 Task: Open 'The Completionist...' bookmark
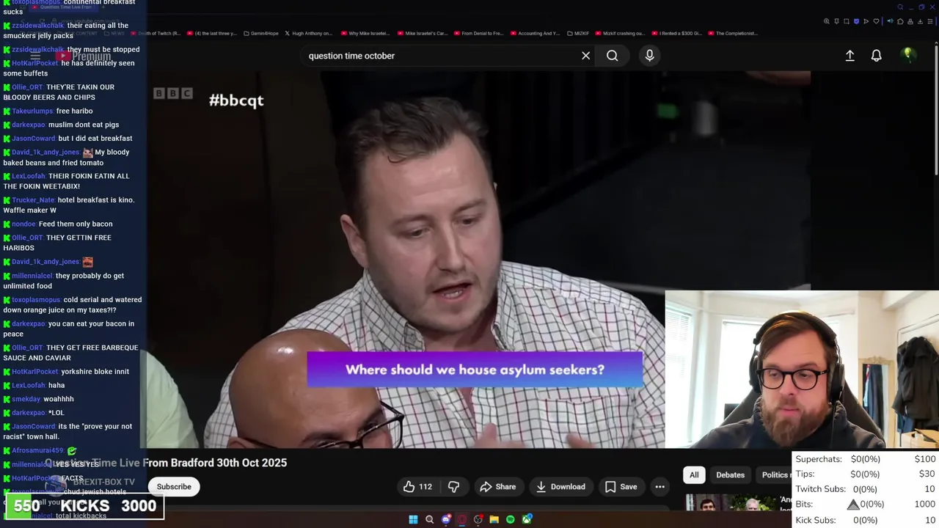pyautogui.click(x=733, y=33)
